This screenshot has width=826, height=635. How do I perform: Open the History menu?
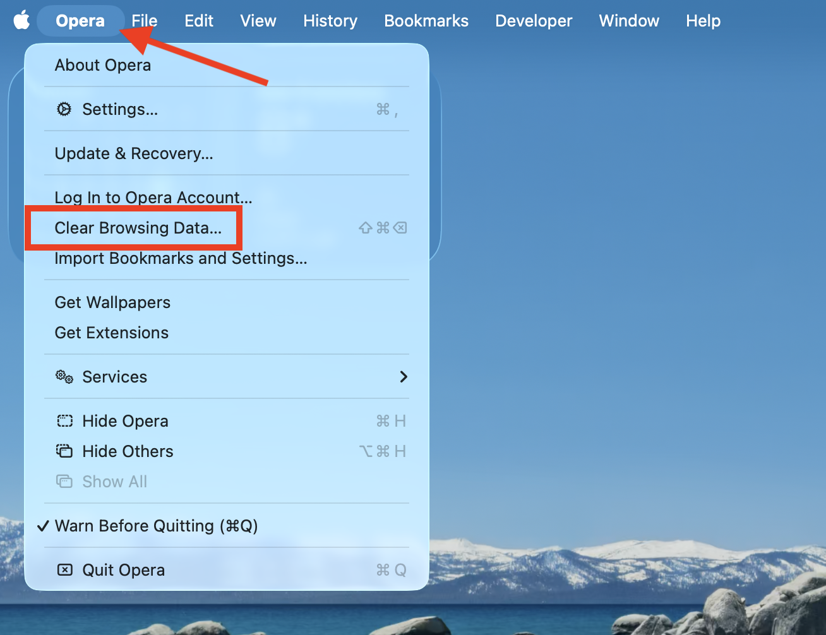330,20
